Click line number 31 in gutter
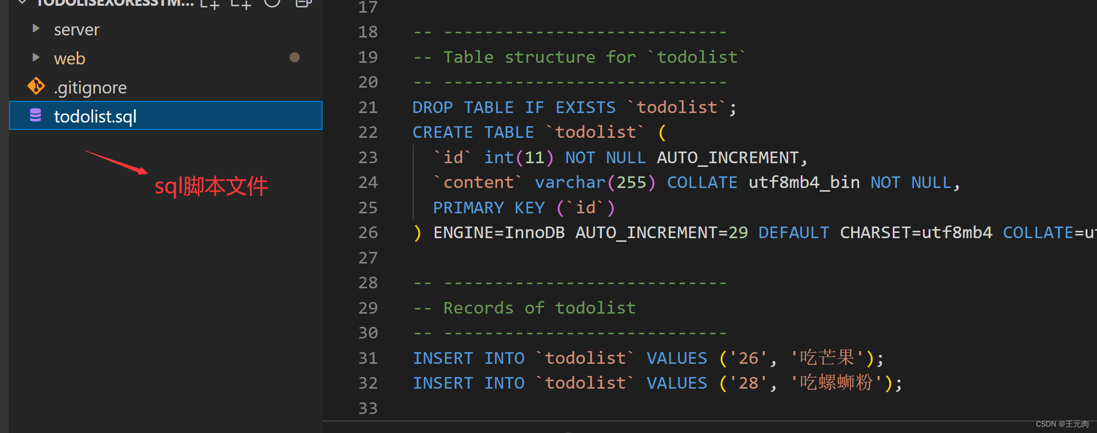This screenshot has width=1097, height=433. click(x=368, y=358)
